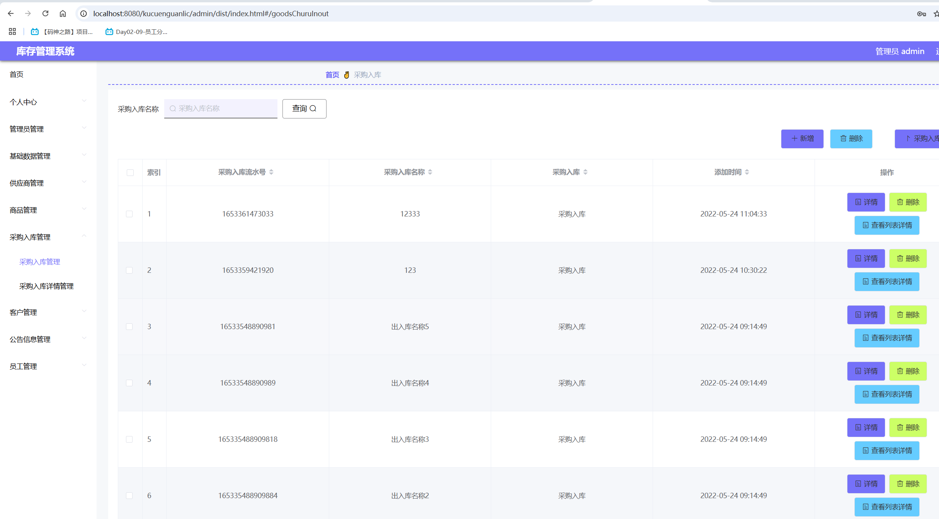The height and width of the screenshot is (519, 939).
Task: Check the row 1 checkbox for 12333
Action: (x=129, y=214)
